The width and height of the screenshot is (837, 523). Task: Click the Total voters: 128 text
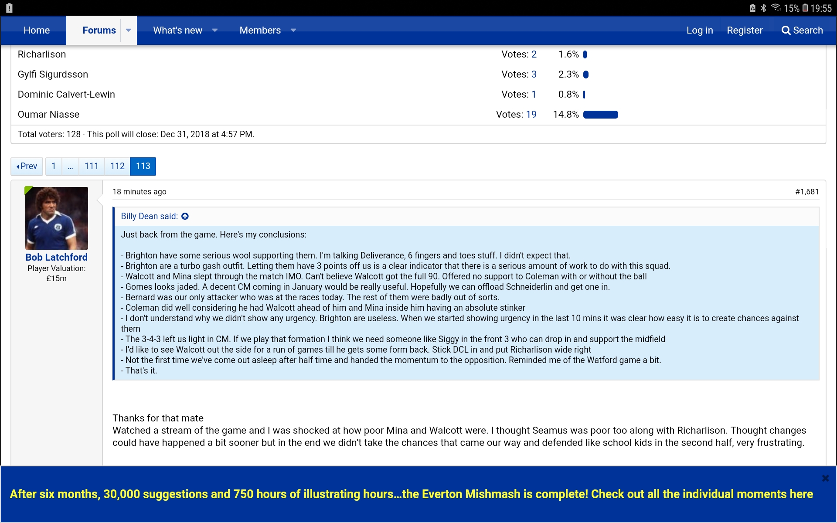tap(49, 134)
